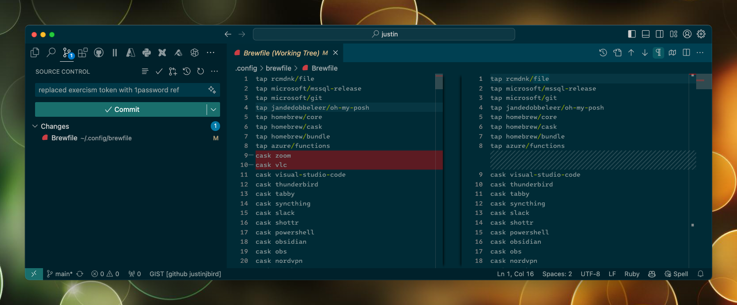Open the Explorer view in the activity bar
737x305 pixels.
click(x=35, y=53)
